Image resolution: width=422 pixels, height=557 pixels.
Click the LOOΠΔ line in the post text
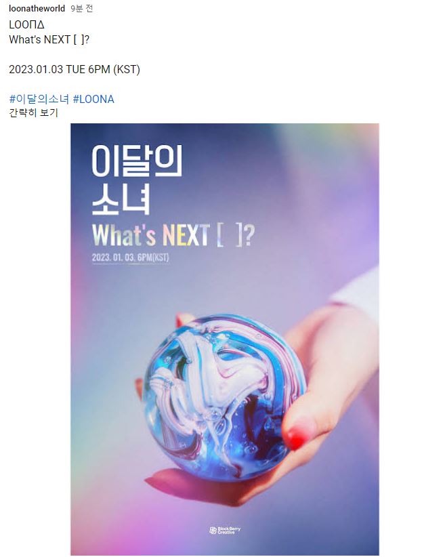pyautogui.click(x=26, y=25)
